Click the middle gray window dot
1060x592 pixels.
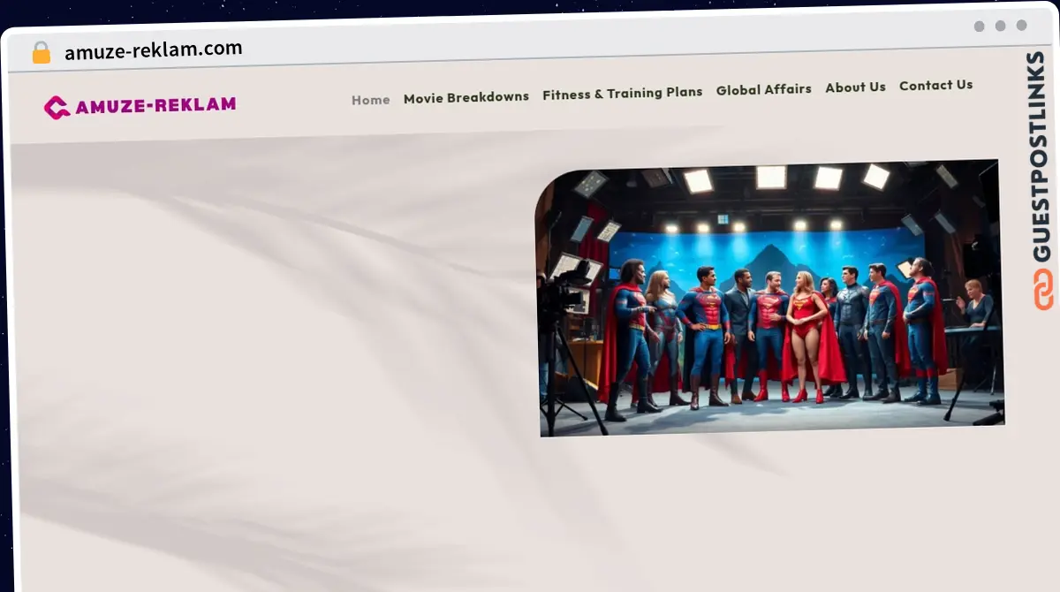1001,27
